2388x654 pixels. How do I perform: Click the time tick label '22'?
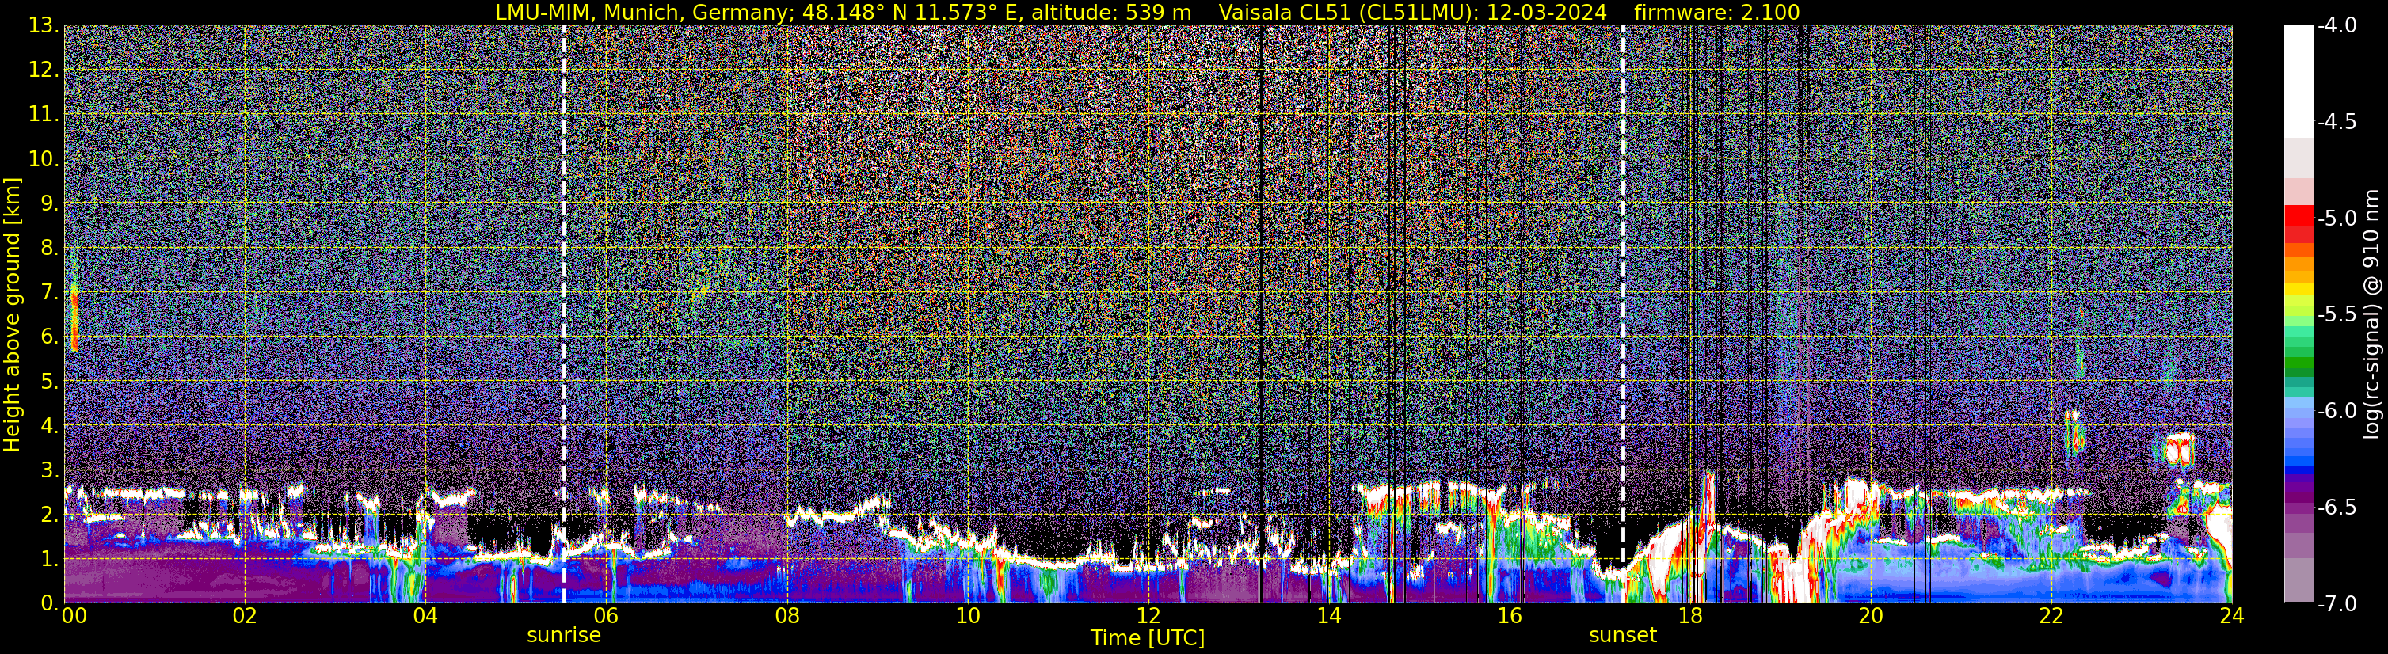click(2051, 616)
